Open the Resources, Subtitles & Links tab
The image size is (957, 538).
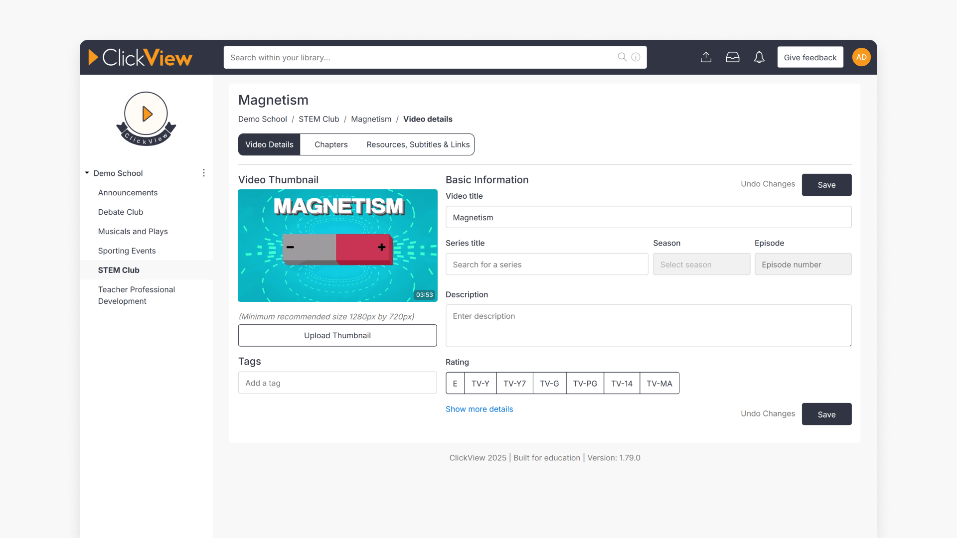(418, 144)
